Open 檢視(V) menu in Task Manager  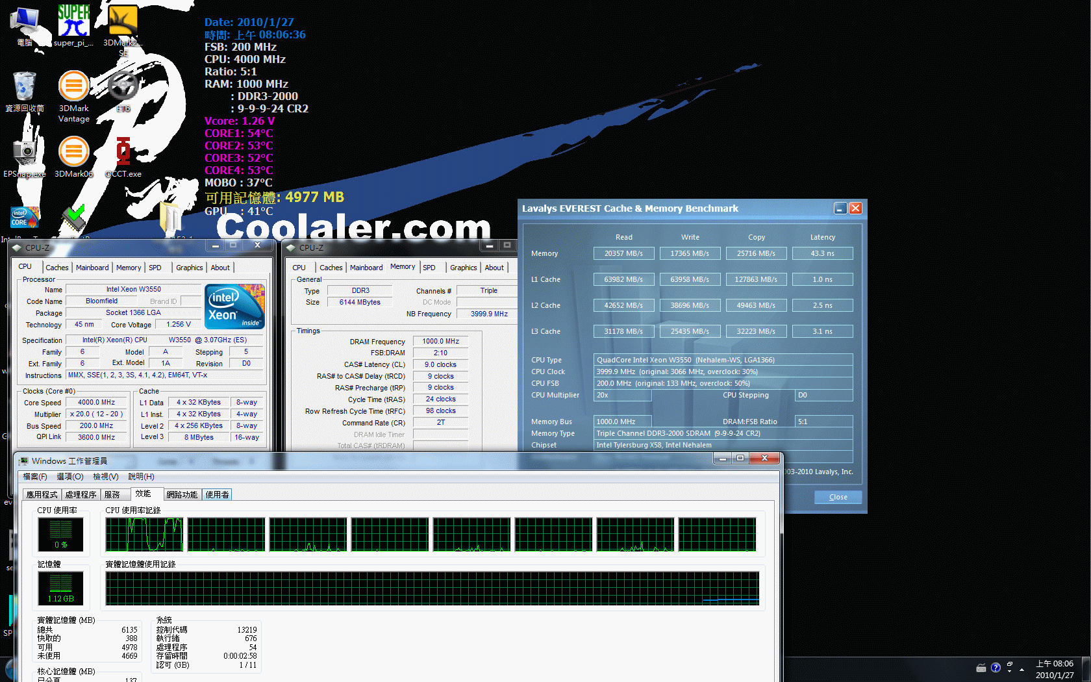[x=105, y=477]
